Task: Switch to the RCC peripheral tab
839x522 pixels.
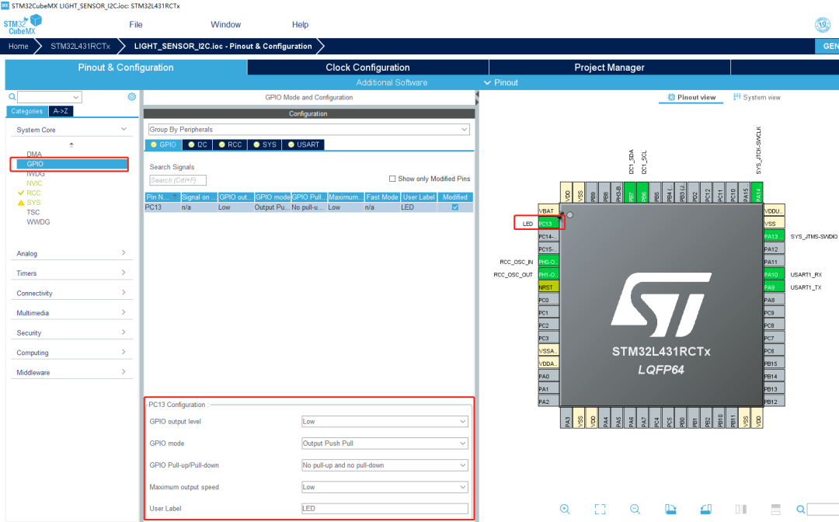Action: tap(230, 144)
